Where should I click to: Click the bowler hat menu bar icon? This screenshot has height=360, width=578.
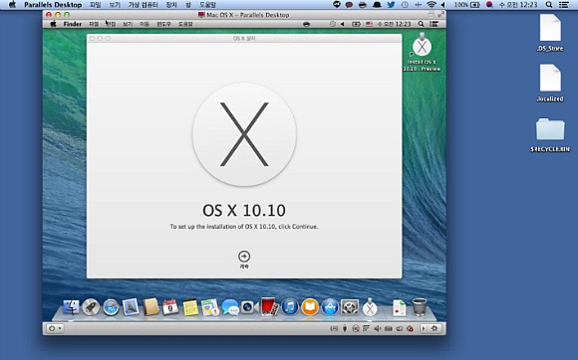tap(377, 5)
